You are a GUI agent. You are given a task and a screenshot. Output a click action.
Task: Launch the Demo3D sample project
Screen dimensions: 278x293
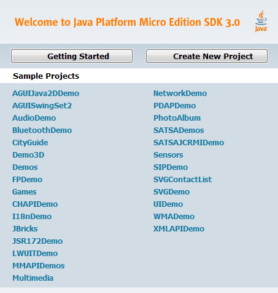click(28, 155)
